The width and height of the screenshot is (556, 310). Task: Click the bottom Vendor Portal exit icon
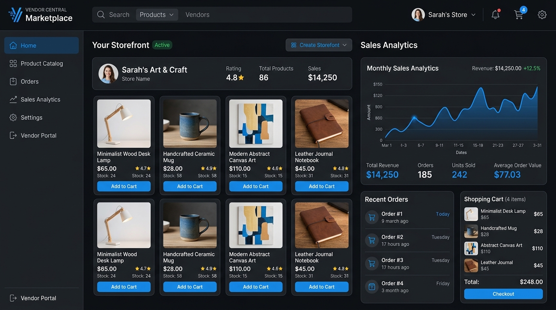13,298
